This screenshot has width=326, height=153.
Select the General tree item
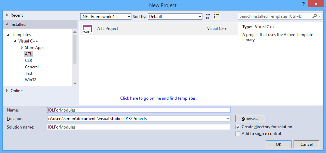coord(32,67)
